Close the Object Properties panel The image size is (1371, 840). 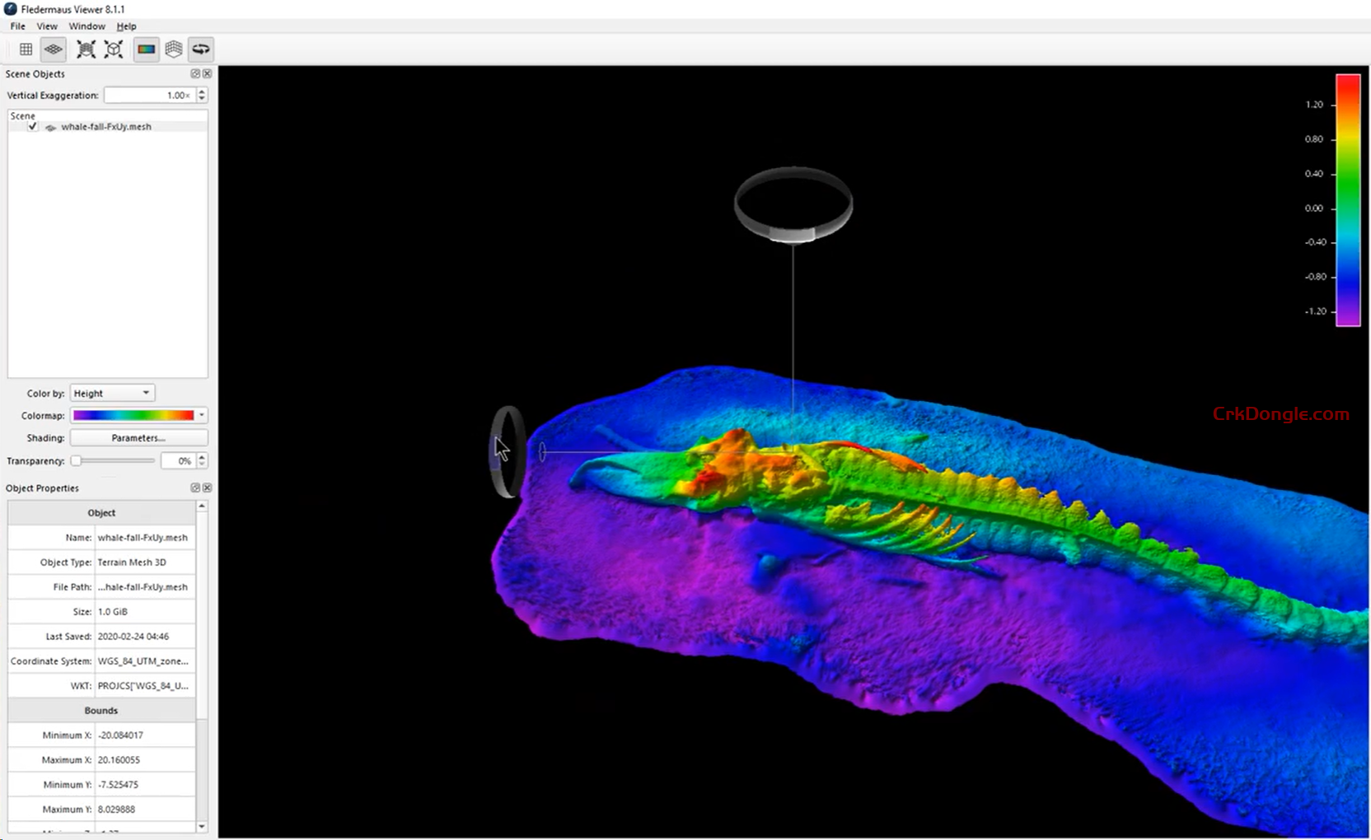click(x=207, y=488)
